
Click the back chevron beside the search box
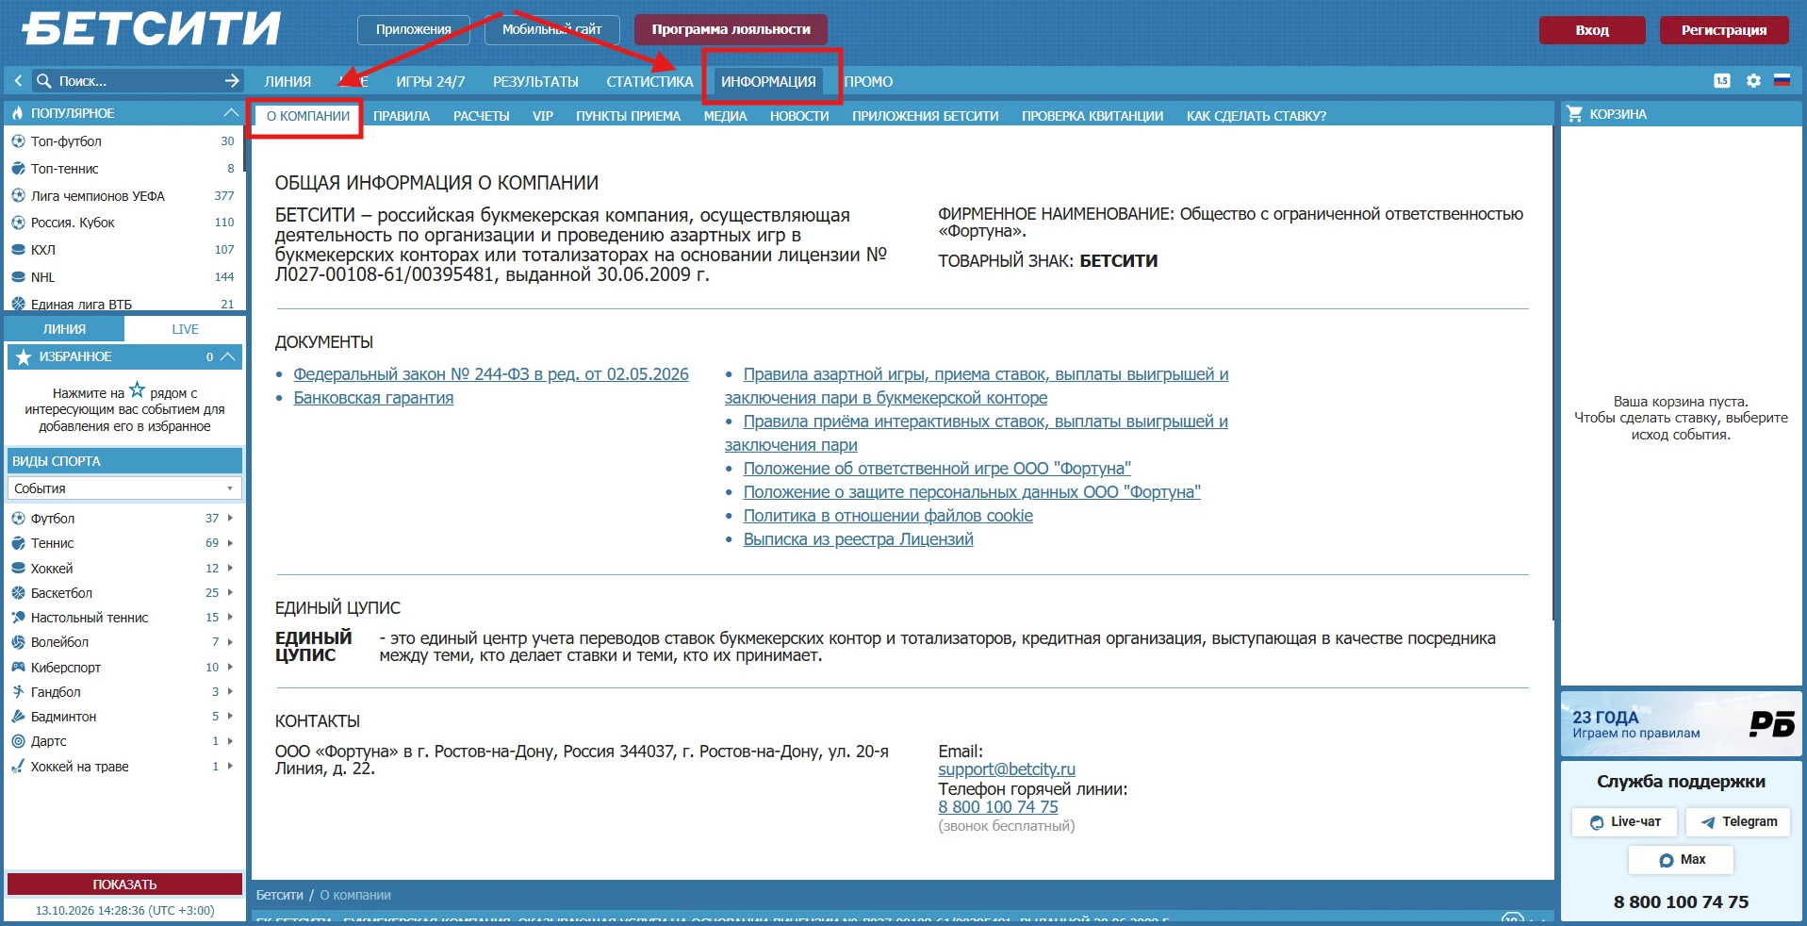tap(18, 81)
